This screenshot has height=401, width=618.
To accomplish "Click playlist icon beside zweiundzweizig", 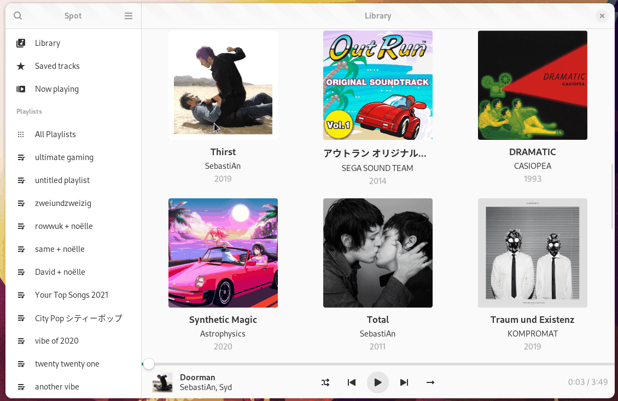I will click(21, 203).
